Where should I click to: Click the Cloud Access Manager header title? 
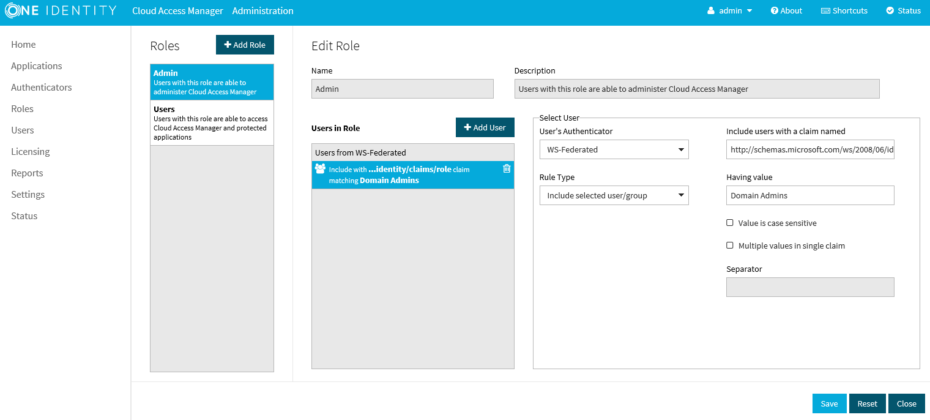[177, 10]
